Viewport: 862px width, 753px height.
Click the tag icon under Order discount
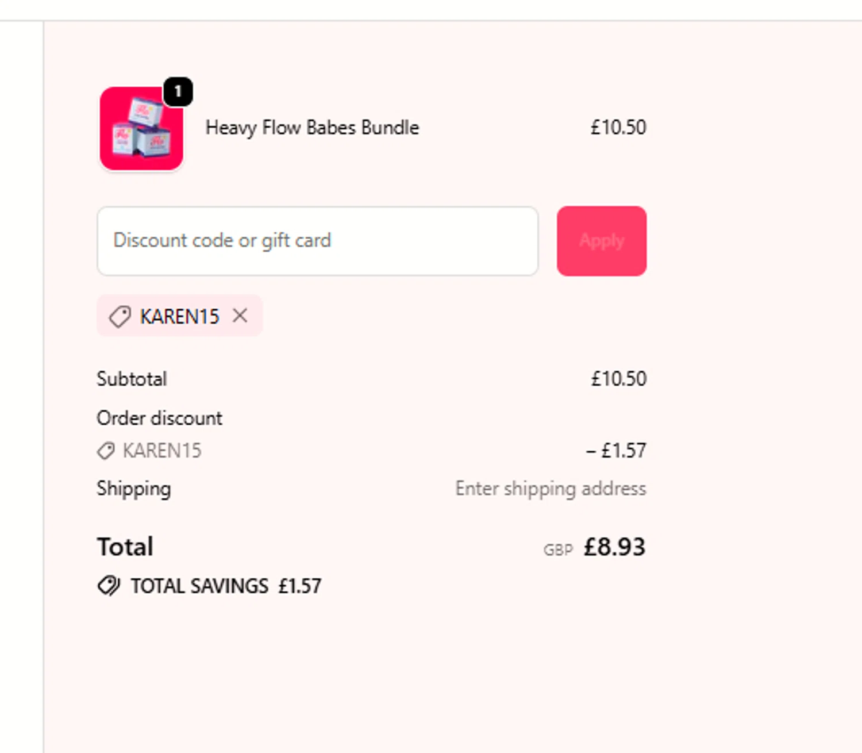(106, 451)
